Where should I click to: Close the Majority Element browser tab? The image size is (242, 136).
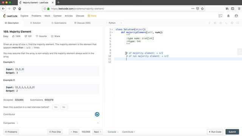[53, 3]
